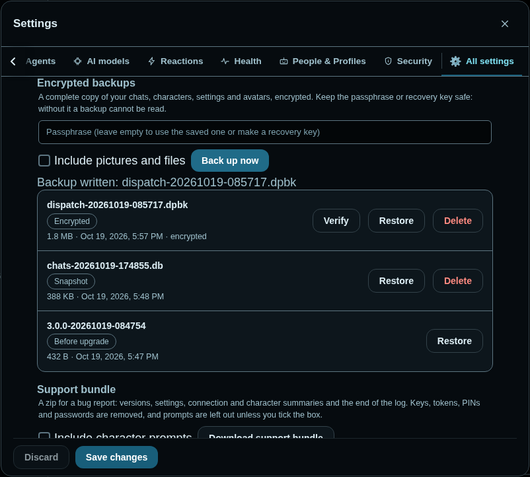Click the Encrypted backups heading
The width and height of the screenshot is (530, 477).
click(86, 83)
